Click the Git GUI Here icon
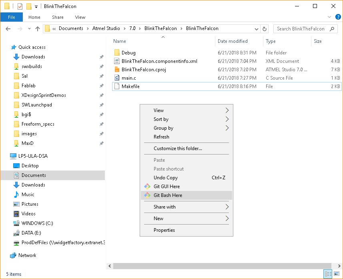 (147, 187)
